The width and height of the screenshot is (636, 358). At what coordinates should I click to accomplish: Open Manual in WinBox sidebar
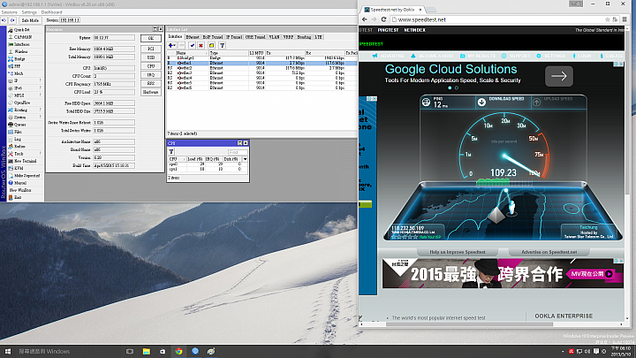click(x=20, y=183)
